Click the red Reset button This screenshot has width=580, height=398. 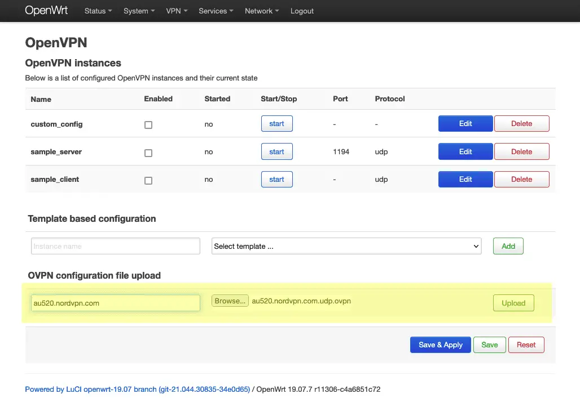pyautogui.click(x=526, y=345)
